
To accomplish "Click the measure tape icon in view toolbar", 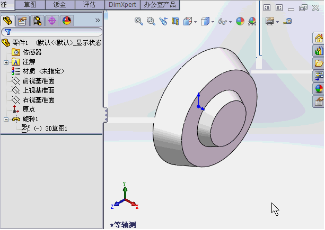I will click(x=288, y=21).
